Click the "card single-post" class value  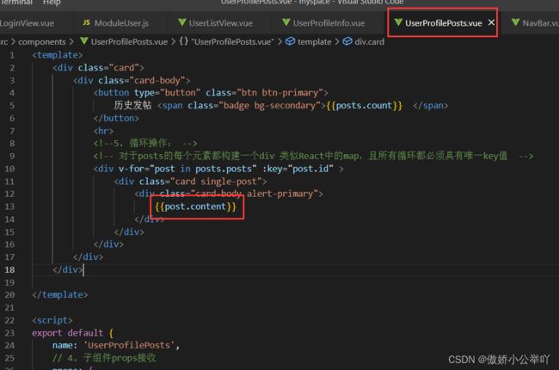pyautogui.click(x=216, y=182)
